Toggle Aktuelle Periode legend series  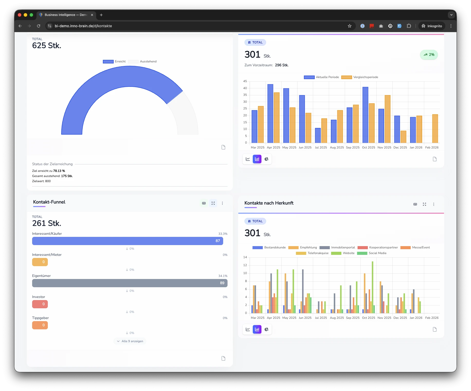pyautogui.click(x=321, y=77)
